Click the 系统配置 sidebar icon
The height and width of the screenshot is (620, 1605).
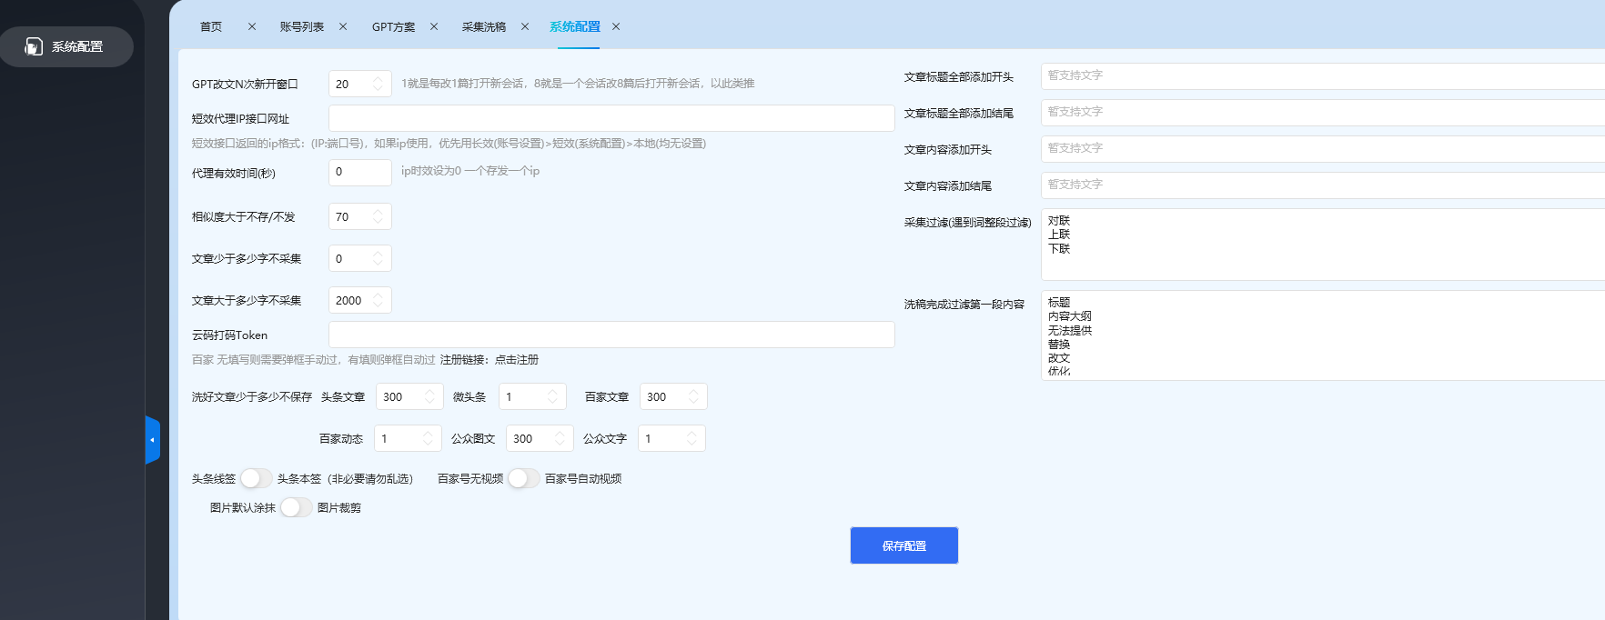coord(34,46)
